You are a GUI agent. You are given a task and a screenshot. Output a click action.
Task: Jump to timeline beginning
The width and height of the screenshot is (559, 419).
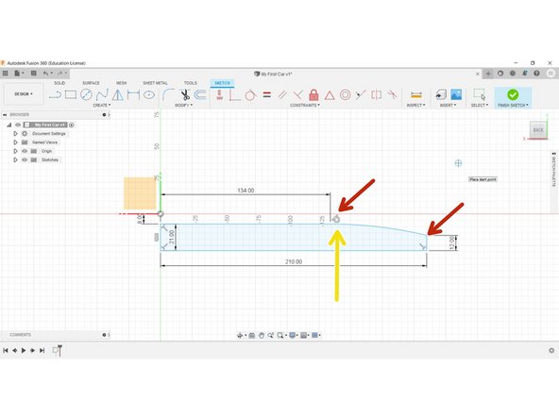tap(6, 351)
